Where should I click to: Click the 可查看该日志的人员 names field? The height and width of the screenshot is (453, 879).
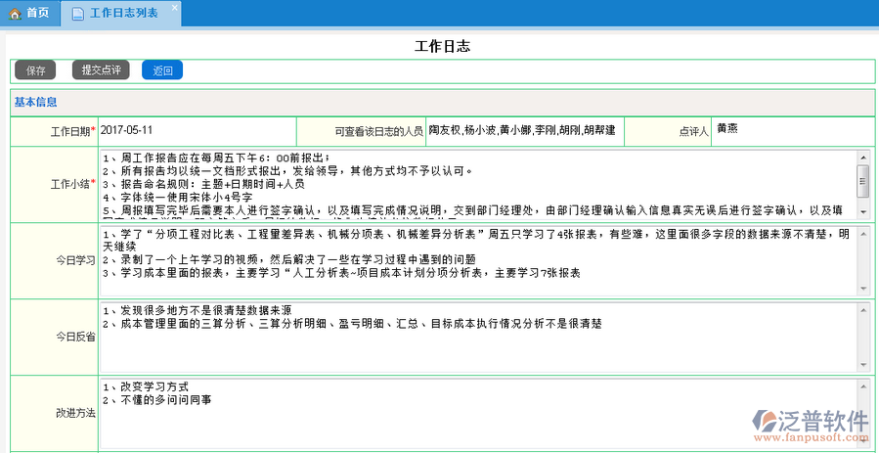click(522, 130)
